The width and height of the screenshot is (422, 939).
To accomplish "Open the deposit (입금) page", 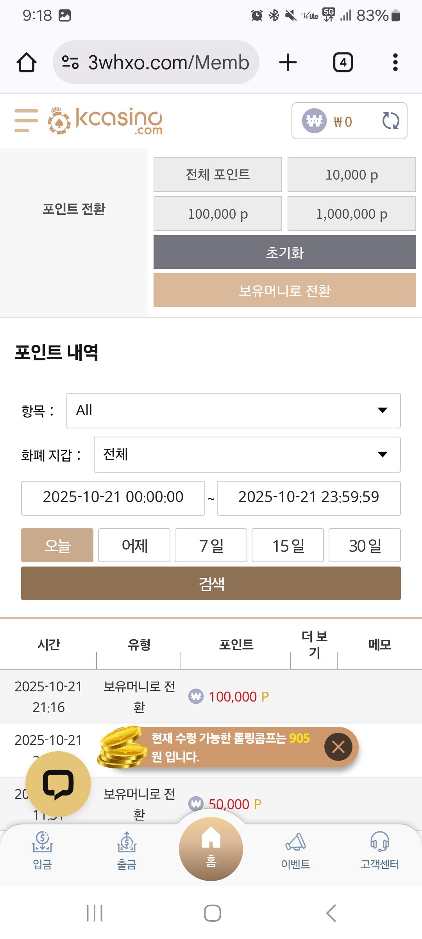I will click(42, 851).
